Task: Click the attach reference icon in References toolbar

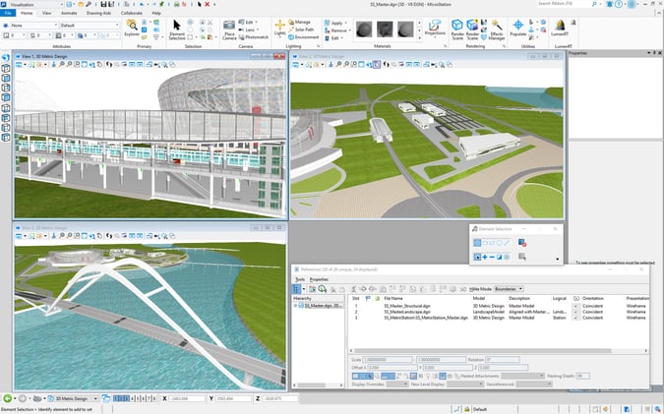Action: [x=312, y=289]
